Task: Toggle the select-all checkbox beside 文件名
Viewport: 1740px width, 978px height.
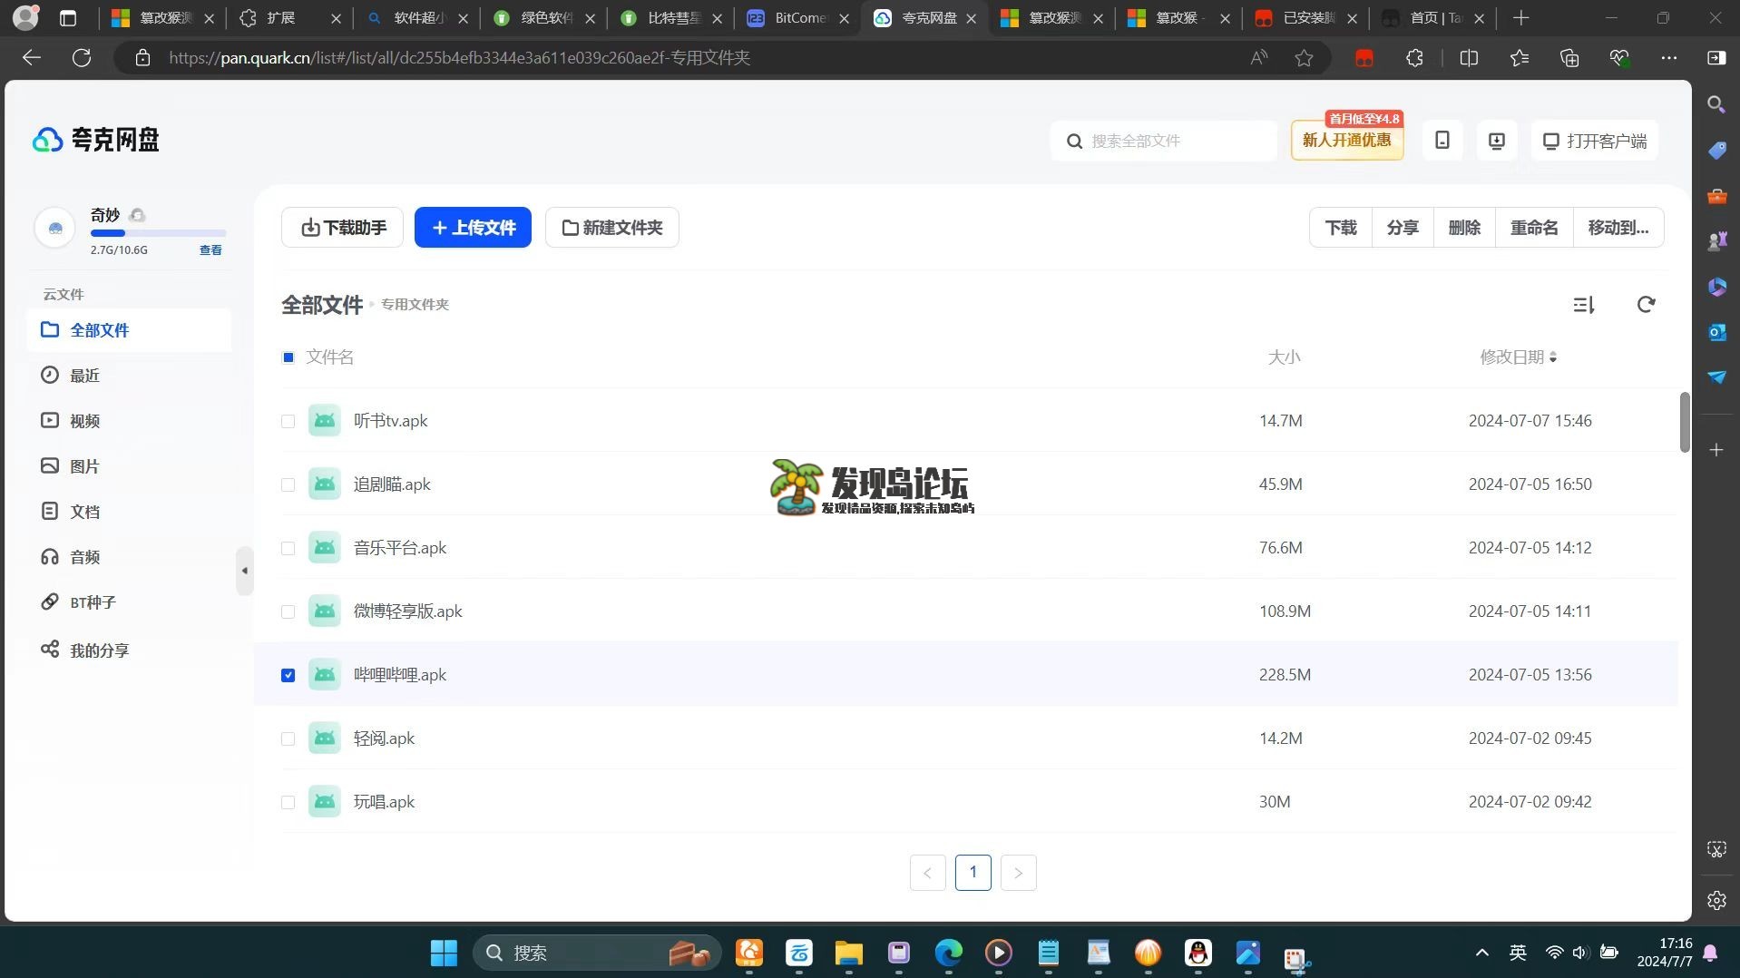Action: (x=288, y=357)
